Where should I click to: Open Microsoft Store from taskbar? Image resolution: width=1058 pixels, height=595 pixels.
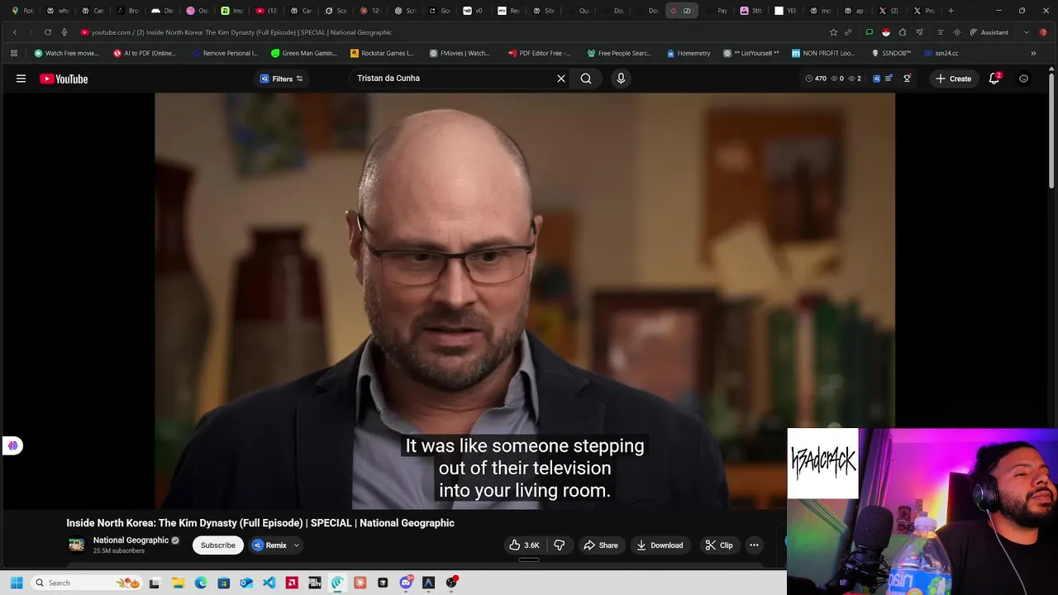click(x=223, y=583)
